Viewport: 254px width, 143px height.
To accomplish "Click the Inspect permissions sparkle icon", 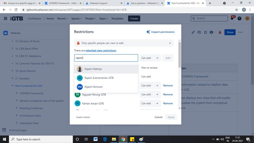I will pos(148,32).
